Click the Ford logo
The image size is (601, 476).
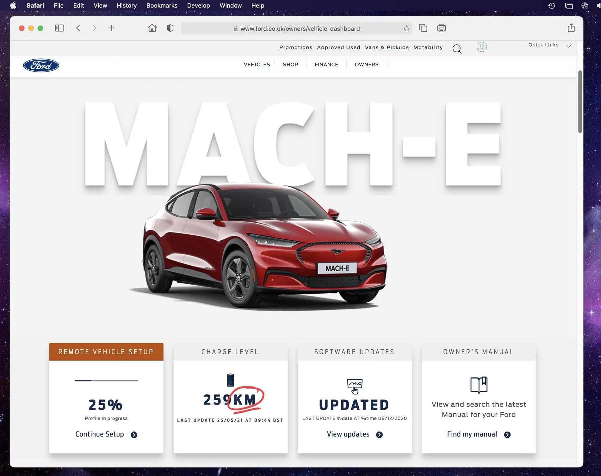(41, 65)
